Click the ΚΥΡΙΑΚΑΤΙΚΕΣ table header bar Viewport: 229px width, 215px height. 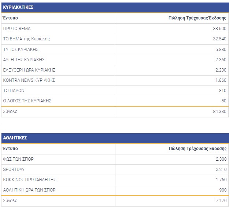pos(115,7)
